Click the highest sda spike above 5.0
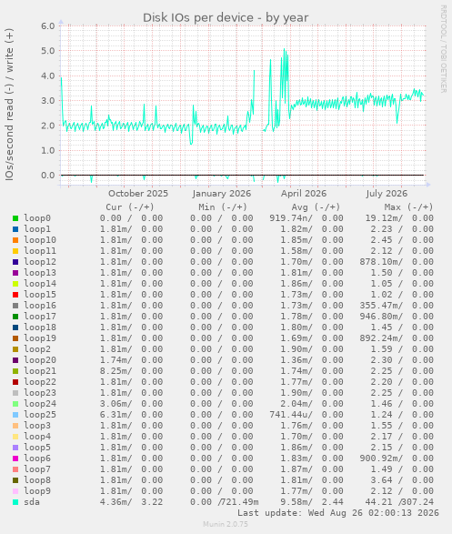This screenshot has width=452, height=534. (x=284, y=49)
